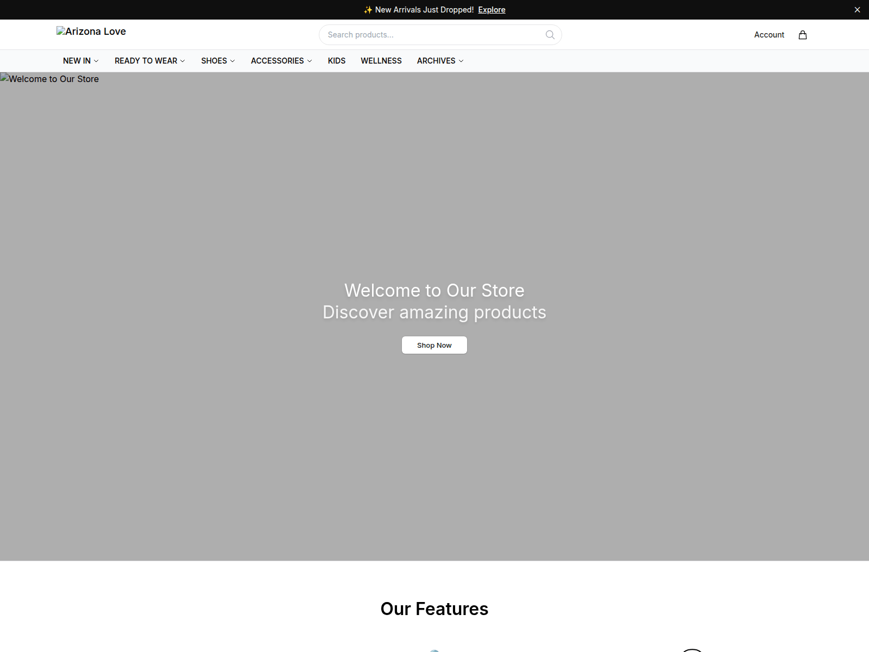Open the shopping bag cart icon
Screen dimensions: 869x652
click(802, 35)
